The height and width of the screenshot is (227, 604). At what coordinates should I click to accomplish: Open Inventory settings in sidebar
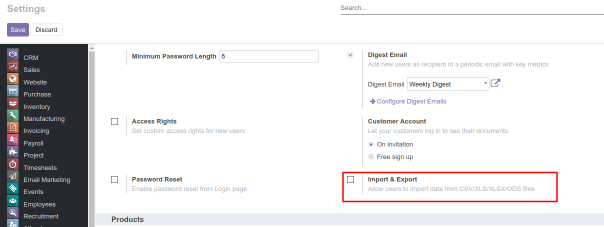coord(37,107)
